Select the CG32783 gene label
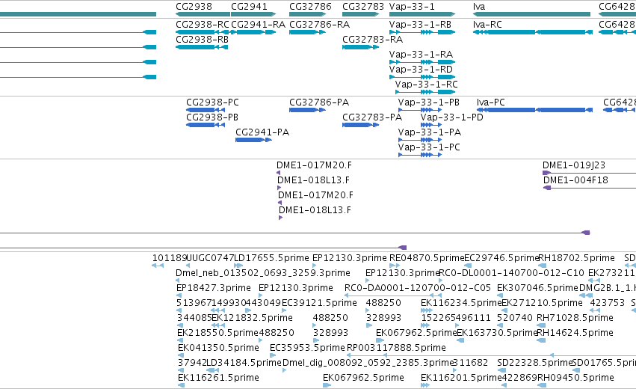This screenshot has height=389, width=636. (363, 7)
